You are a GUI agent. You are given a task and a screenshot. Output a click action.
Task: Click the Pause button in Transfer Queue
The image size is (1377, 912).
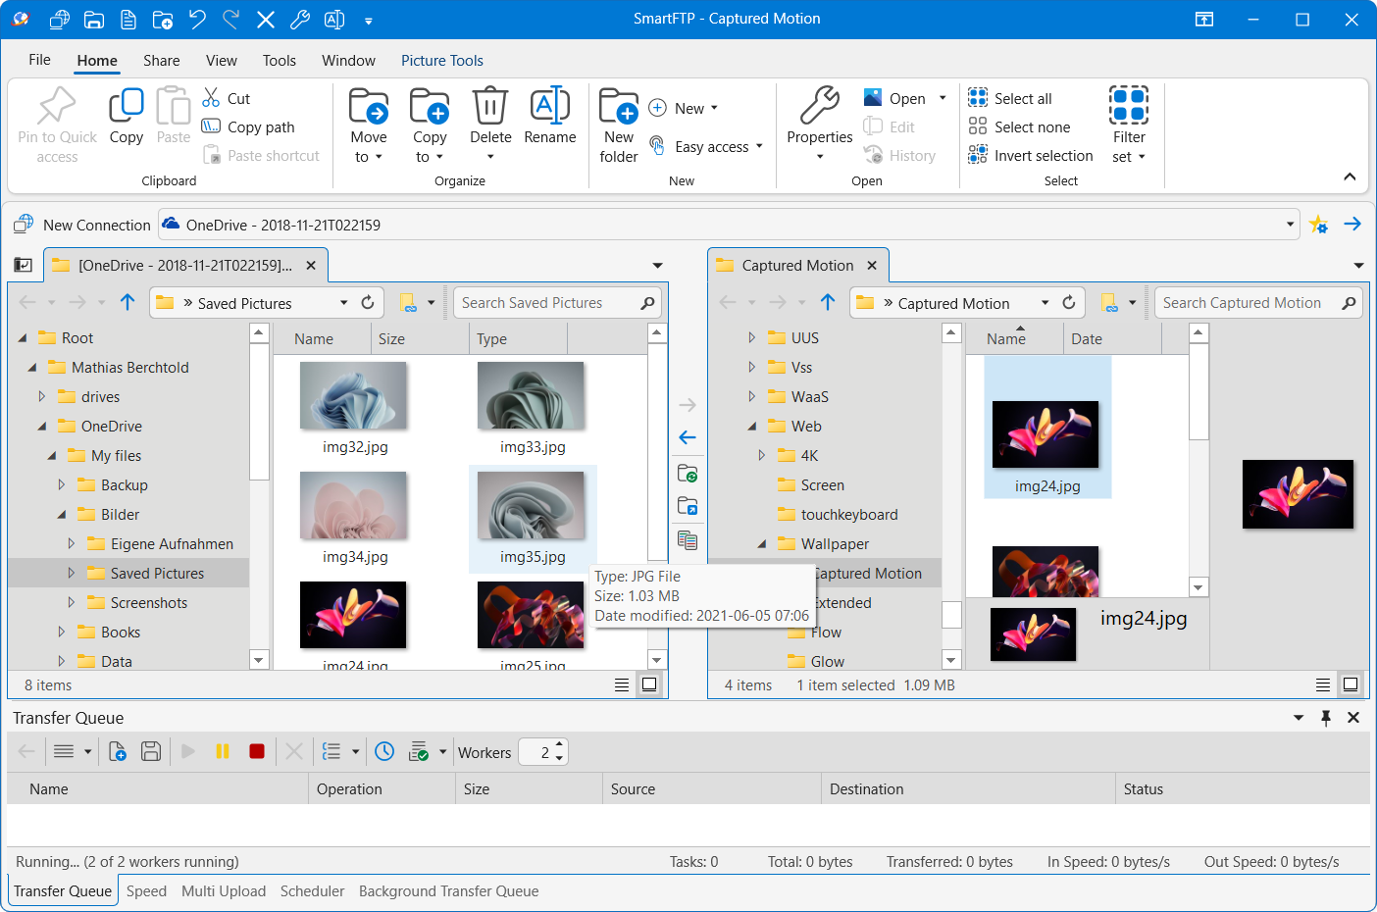[x=223, y=751]
